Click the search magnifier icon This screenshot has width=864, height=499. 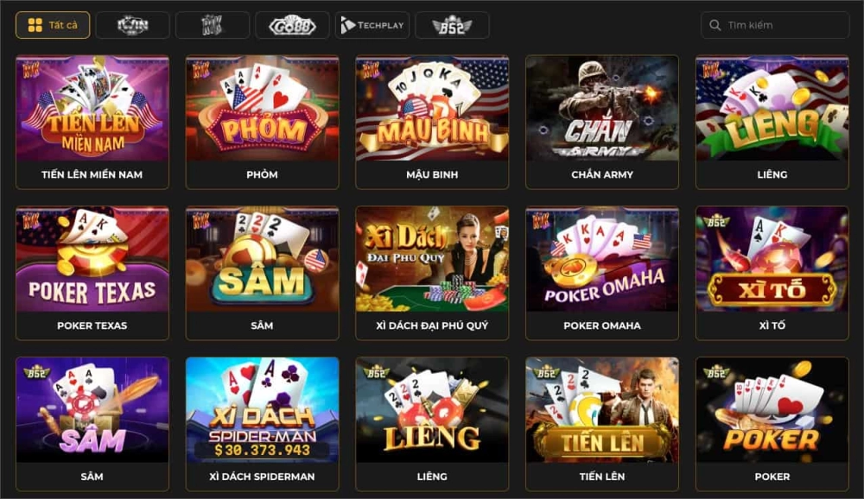pyautogui.click(x=715, y=25)
